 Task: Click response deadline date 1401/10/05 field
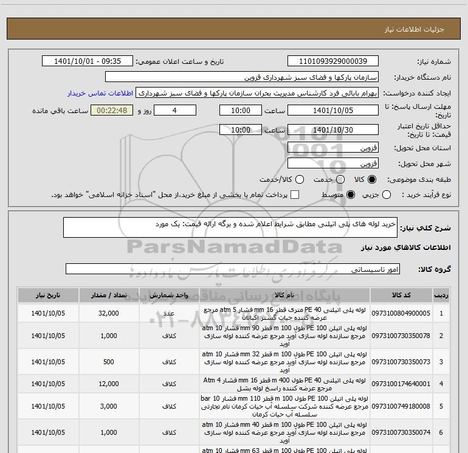(x=333, y=111)
